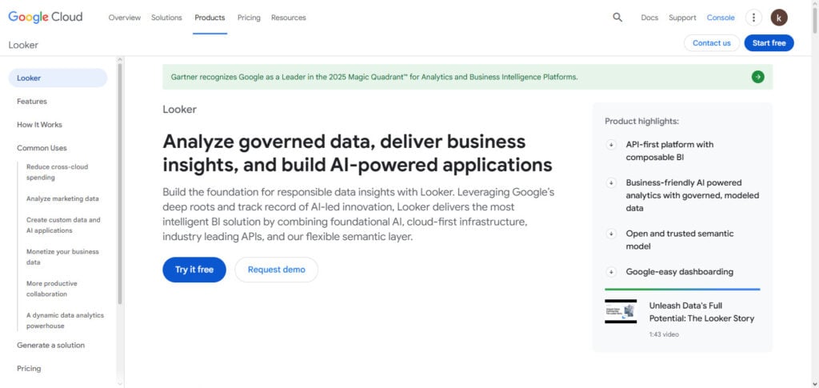Open the Docs link
Viewport: 819px width, 388px height.
coord(649,18)
